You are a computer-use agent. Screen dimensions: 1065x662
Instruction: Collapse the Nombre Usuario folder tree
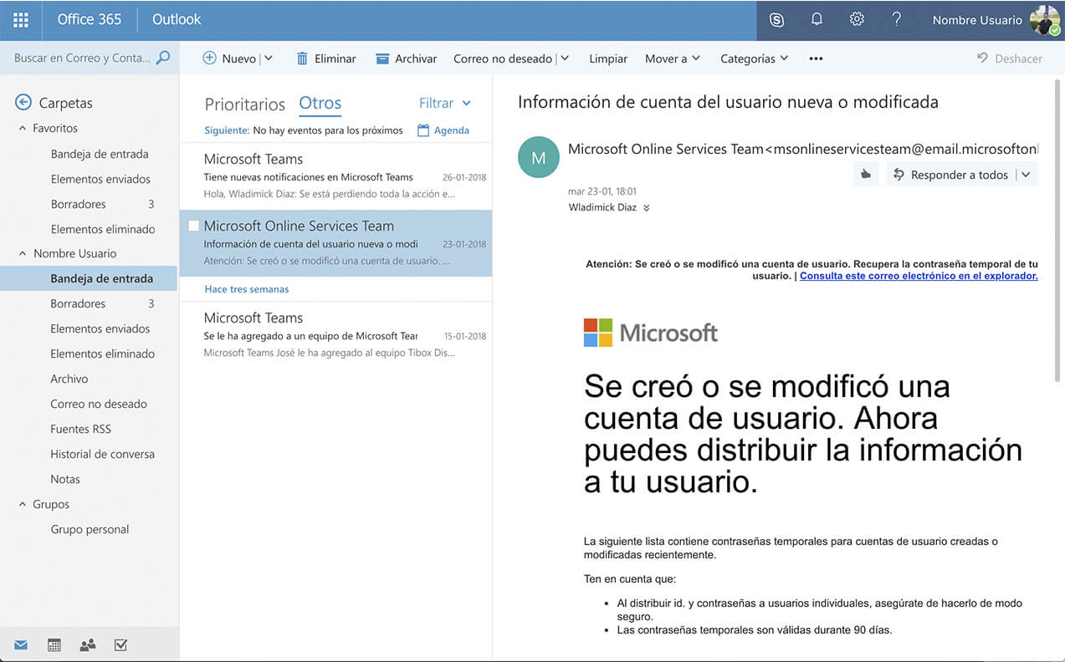(x=23, y=253)
